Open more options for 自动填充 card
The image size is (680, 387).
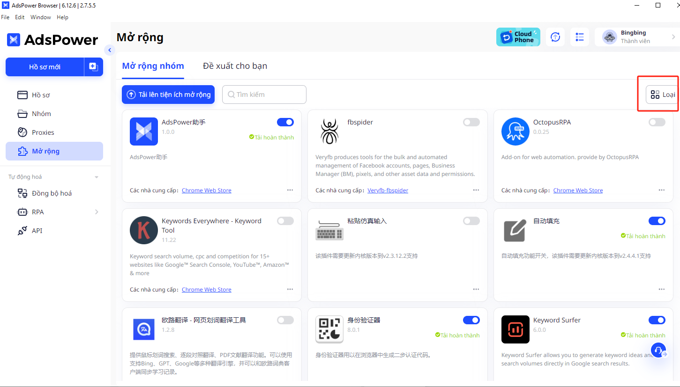[x=662, y=289]
